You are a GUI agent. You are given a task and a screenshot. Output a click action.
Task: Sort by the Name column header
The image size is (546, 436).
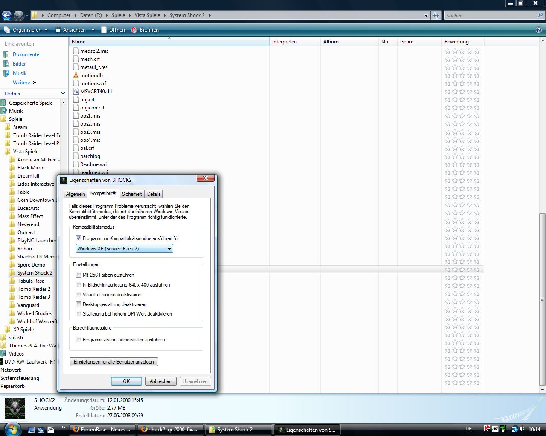[169, 42]
